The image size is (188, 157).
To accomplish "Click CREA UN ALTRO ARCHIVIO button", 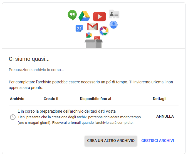I will [x=111, y=141].
